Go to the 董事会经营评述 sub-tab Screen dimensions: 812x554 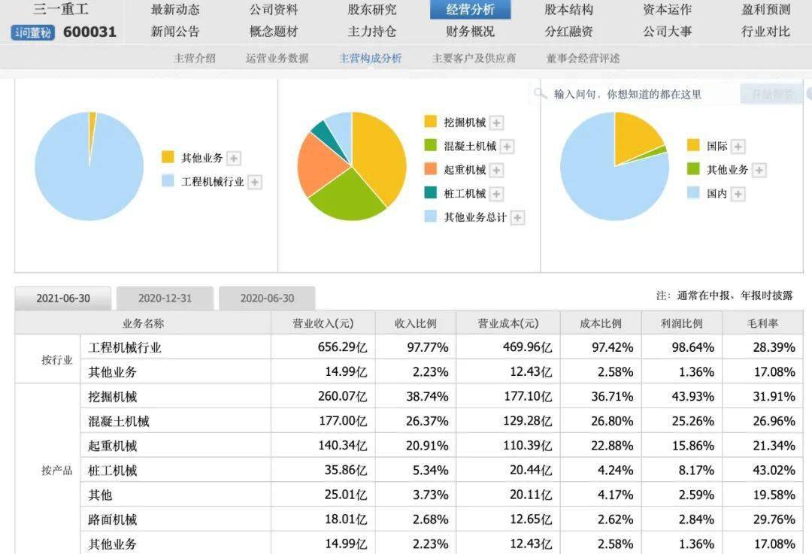point(583,59)
